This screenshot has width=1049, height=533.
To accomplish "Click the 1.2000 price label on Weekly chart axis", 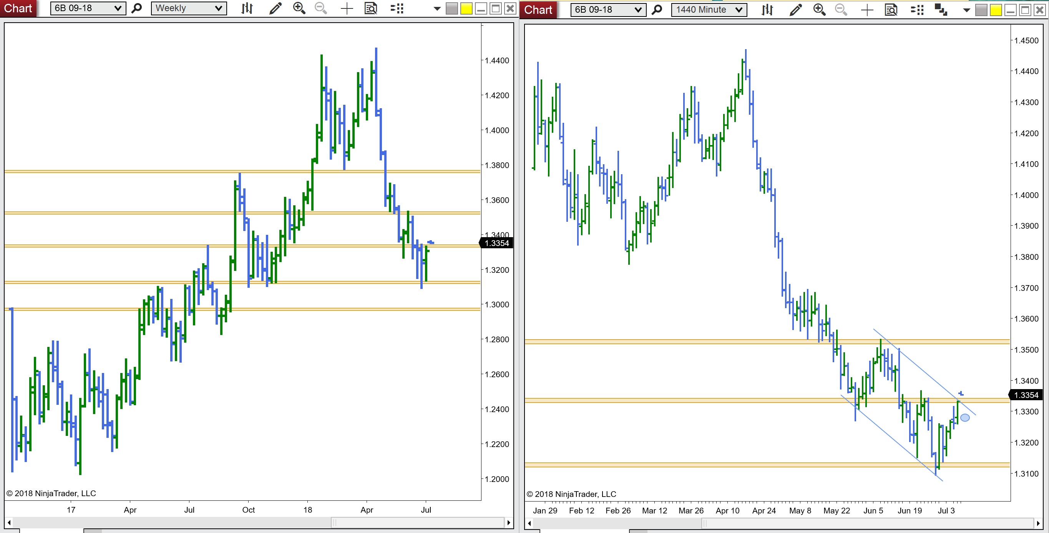I will (x=497, y=479).
